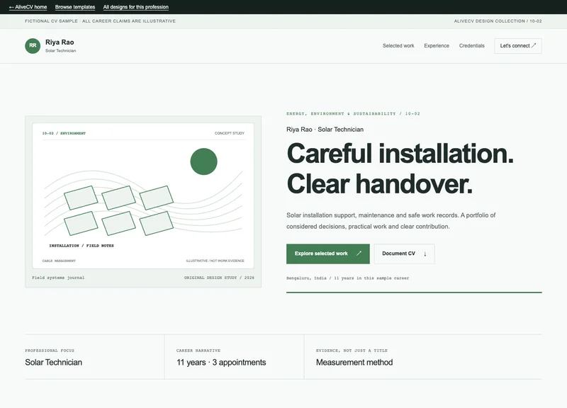The height and width of the screenshot is (408, 567).
Task: Jump to Experience section
Action: (x=437, y=46)
